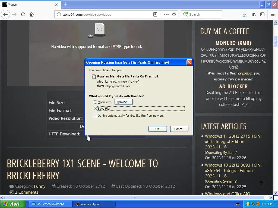
Task: Select the Open with radio option
Action: click(95, 102)
